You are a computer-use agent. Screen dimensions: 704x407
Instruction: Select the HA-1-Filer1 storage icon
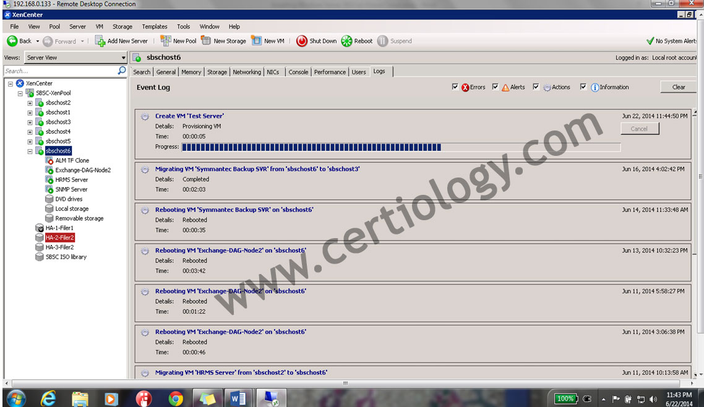coord(40,228)
